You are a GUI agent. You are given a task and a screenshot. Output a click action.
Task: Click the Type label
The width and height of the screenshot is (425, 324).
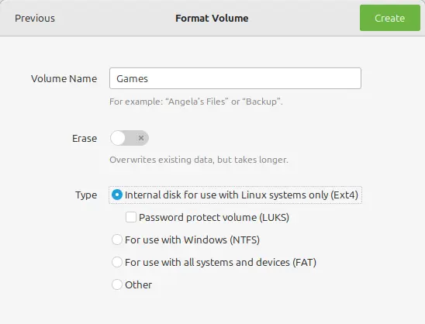86,195
